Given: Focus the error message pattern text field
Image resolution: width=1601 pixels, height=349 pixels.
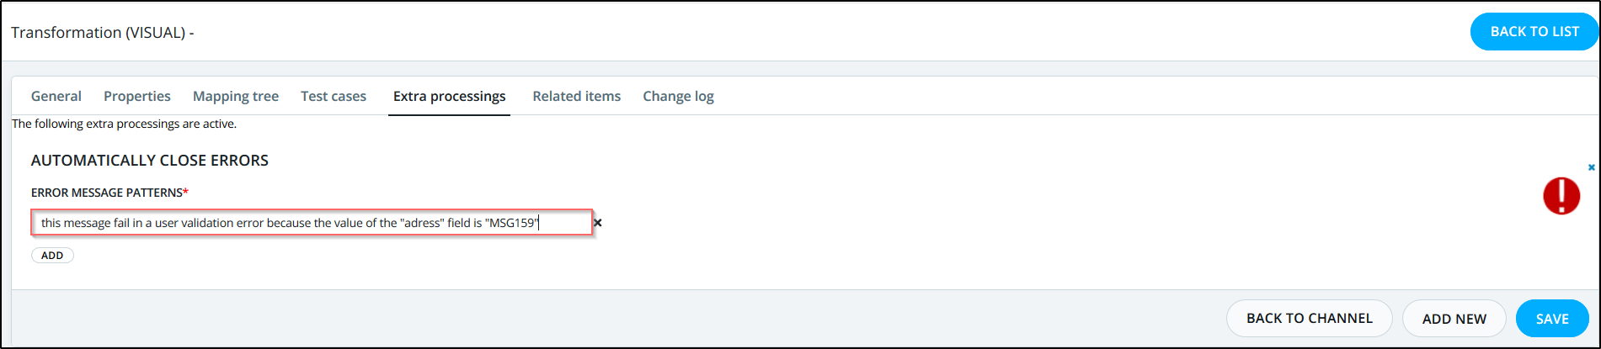Looking at the screenshot, I should [312, 223].
